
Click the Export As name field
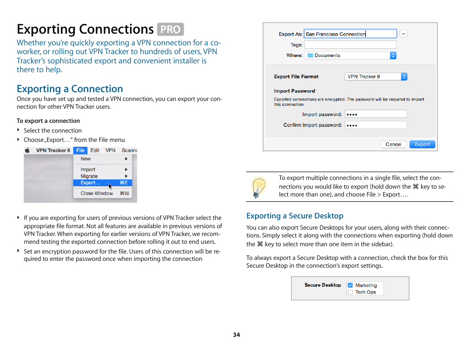pos(350,34)
